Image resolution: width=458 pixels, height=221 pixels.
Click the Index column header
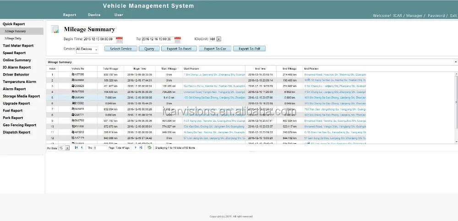[52, 69]
